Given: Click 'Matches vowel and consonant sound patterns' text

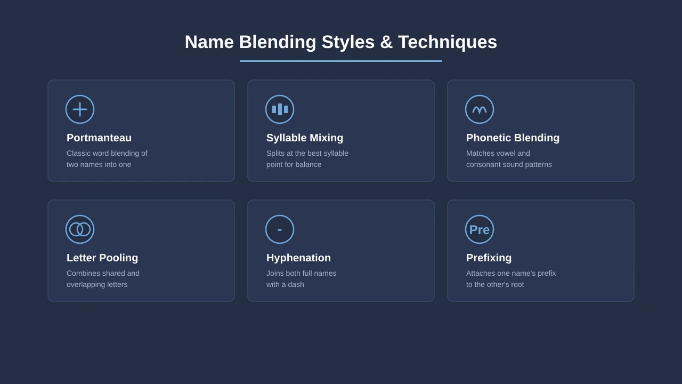Looking at the screenshot, I should [509, 159].
